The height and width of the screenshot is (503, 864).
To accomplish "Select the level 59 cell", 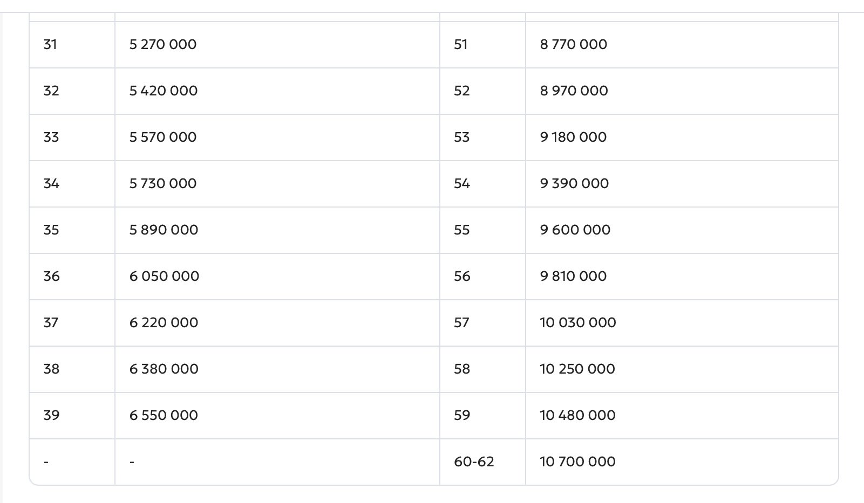I will point(462,415).
